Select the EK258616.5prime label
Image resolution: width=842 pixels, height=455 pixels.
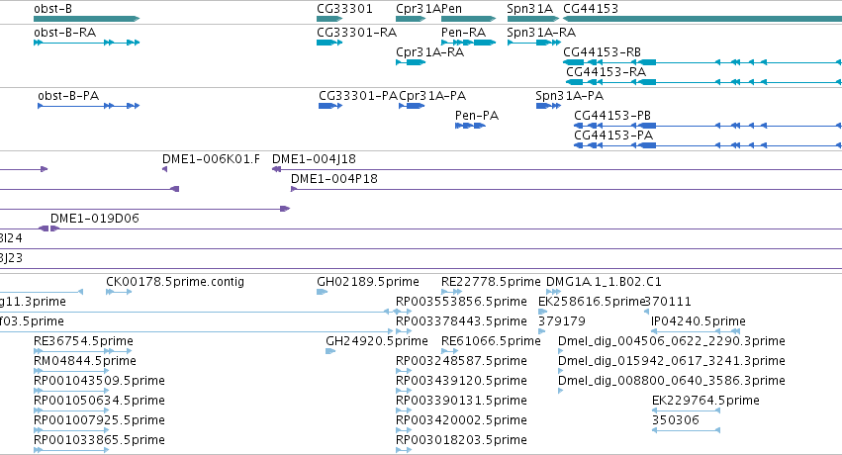(591, 302)
